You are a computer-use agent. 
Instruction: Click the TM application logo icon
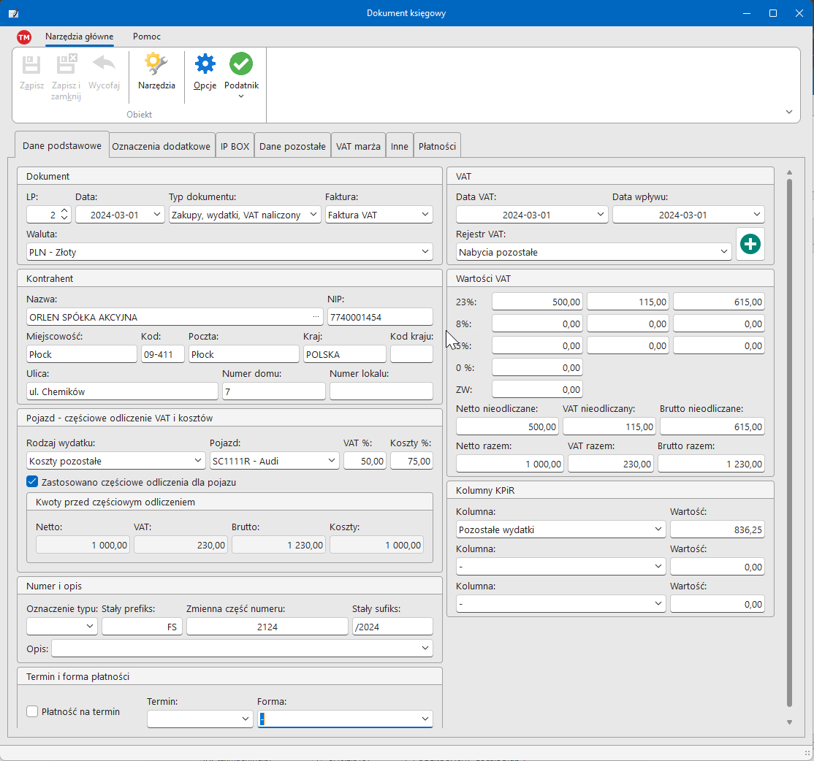point(24,37)
